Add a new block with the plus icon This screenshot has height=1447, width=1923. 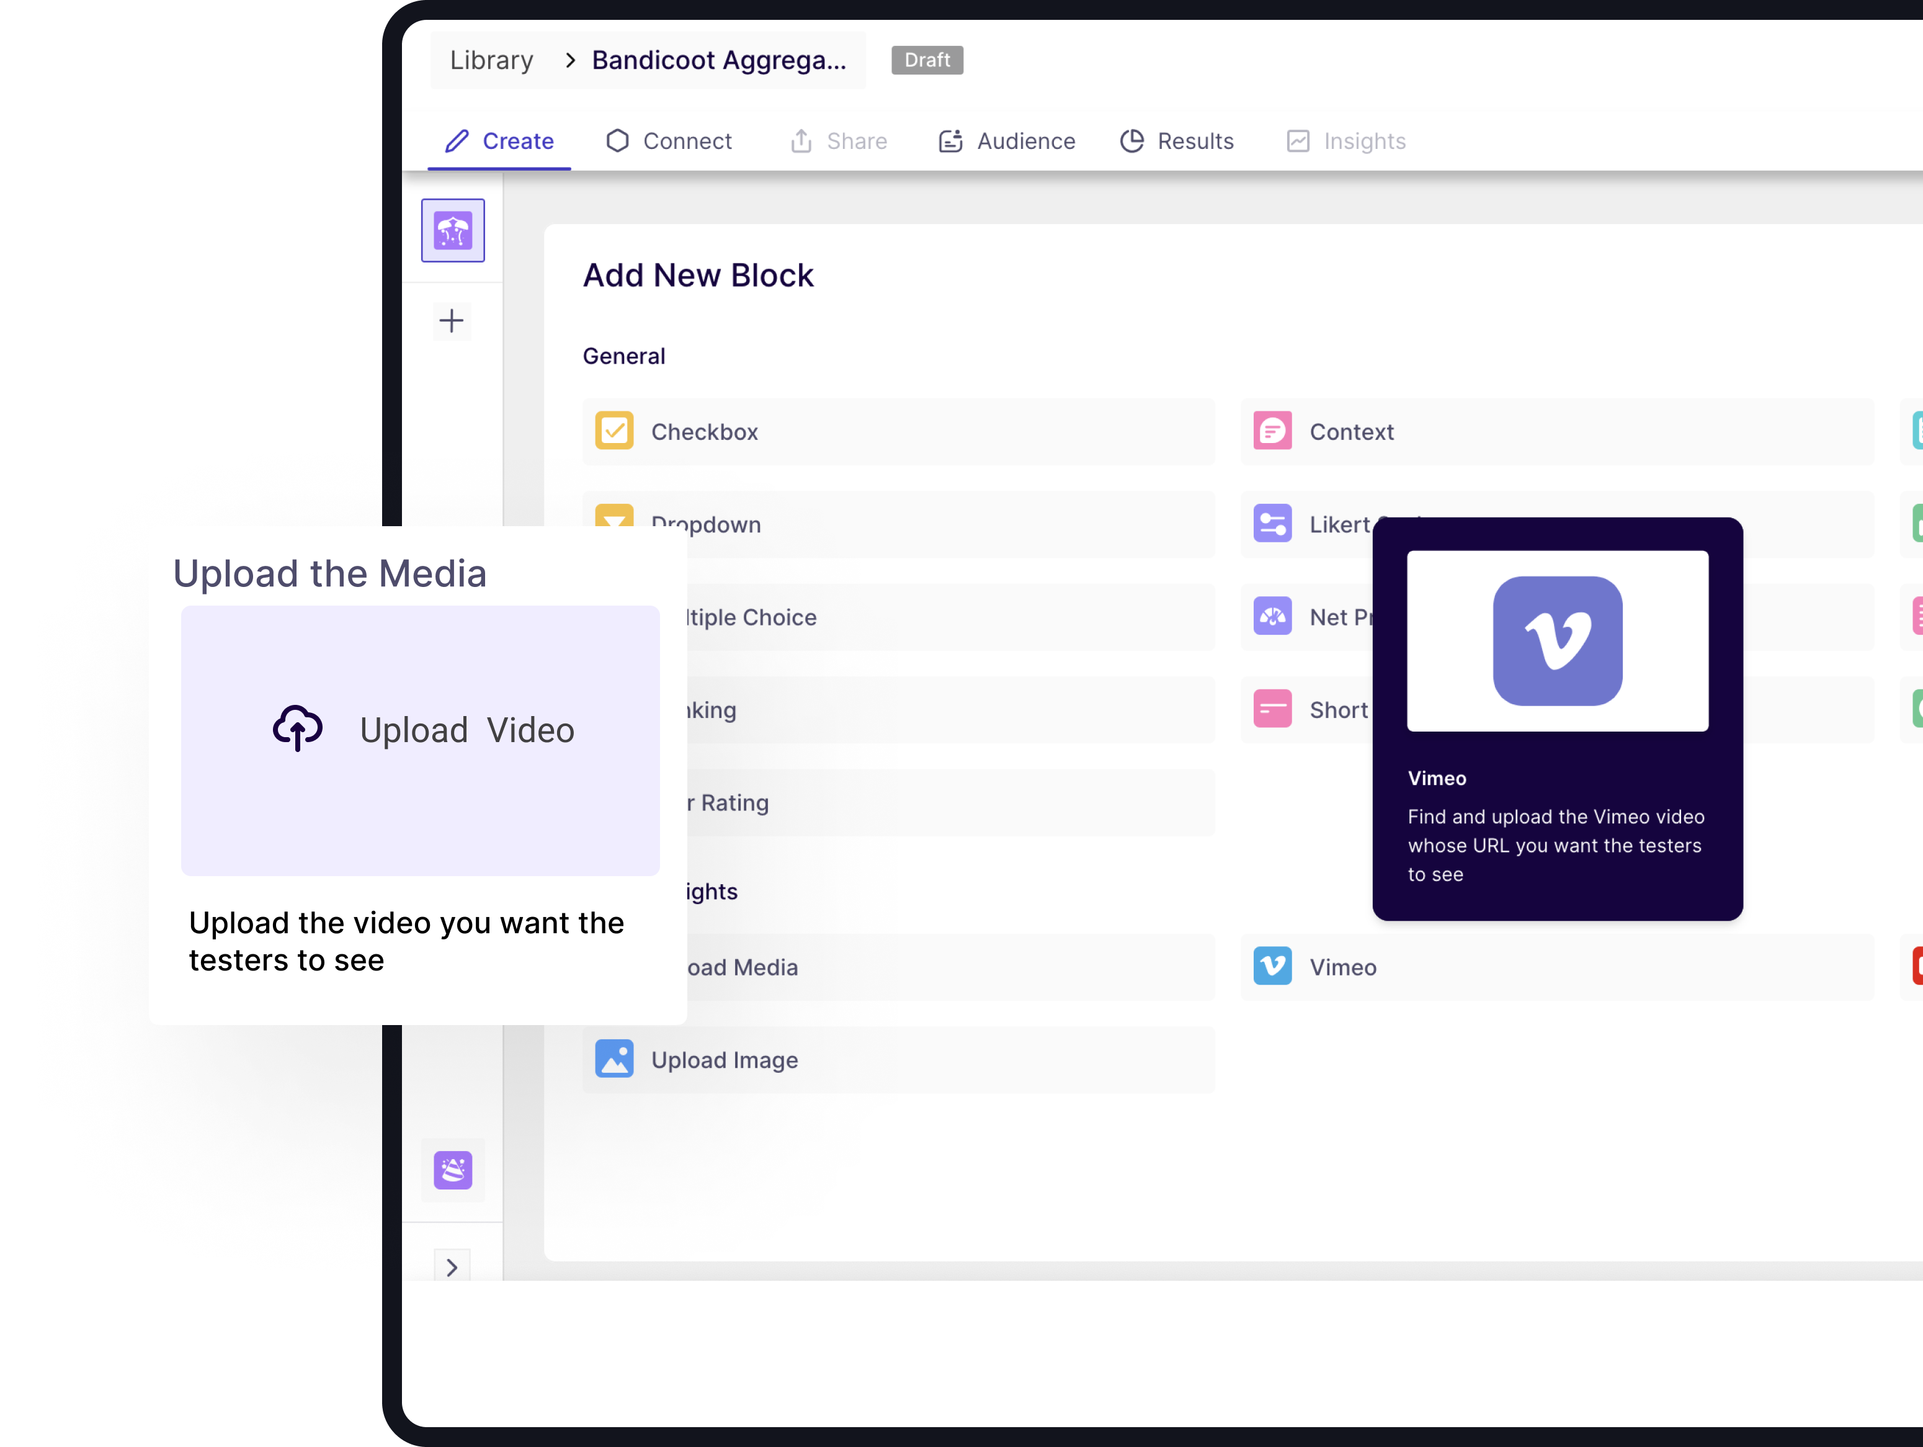point(451,321)
